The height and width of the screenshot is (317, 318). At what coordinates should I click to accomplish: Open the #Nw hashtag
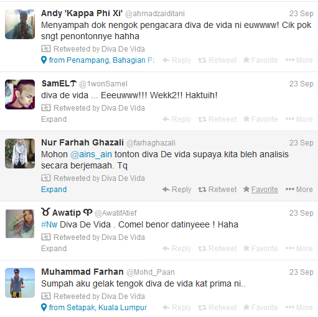49,224
